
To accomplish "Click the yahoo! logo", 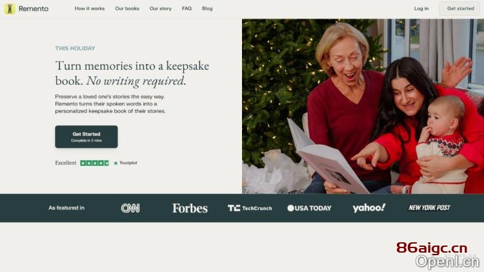I will pos(369,207).
